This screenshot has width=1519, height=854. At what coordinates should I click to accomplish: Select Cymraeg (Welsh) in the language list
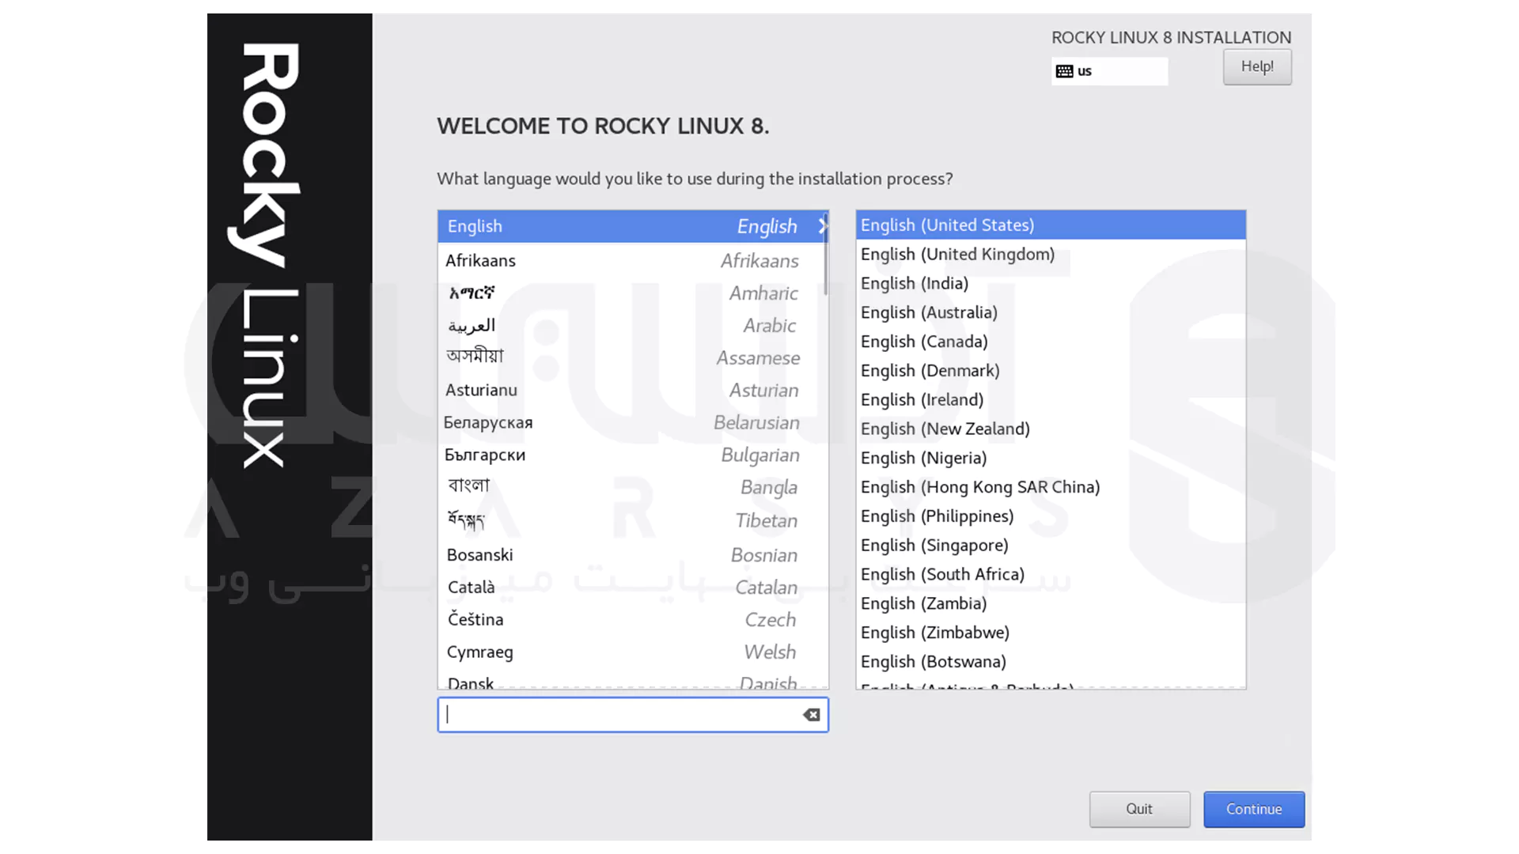tap(631, 652)
